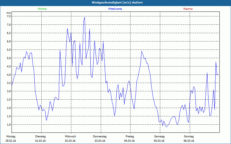This screenshot has height=144, width=231.
Task: Click the 1,0 y-axis value
Action: pos(9,125)
